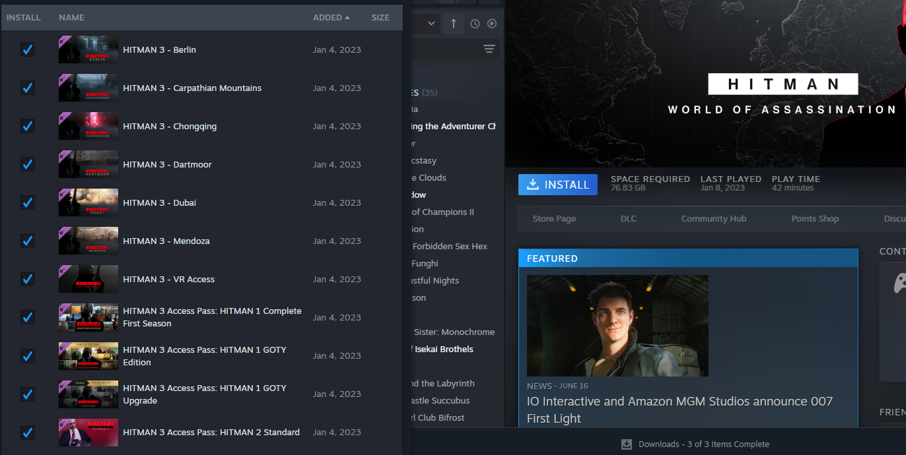Select the library entry ending 'Sister: Monochrome'
Image resolution: width=906 pixels, height=455 pixels.
(x=454, y=332)
